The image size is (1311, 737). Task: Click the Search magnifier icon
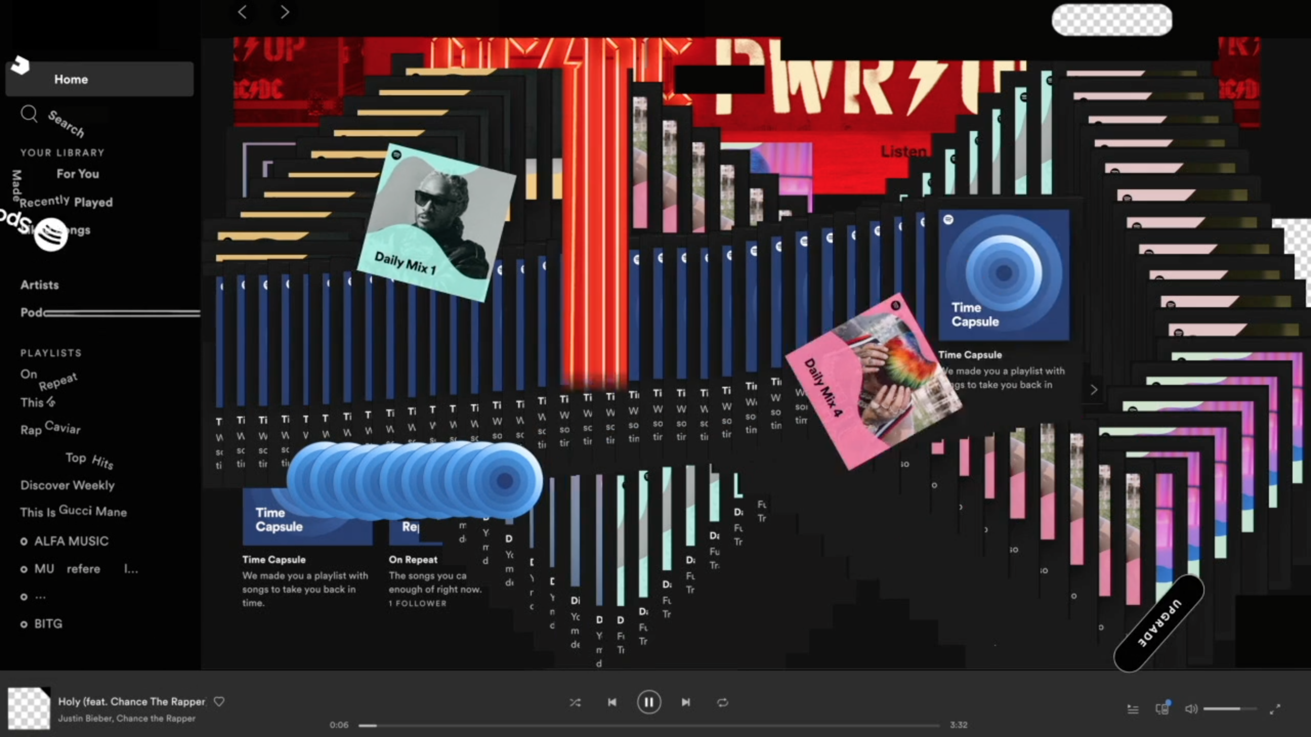[29, 114]
